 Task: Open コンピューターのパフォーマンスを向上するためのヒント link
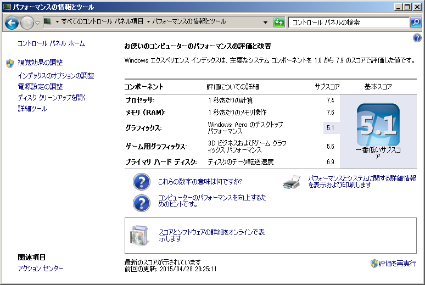[212, 200]
